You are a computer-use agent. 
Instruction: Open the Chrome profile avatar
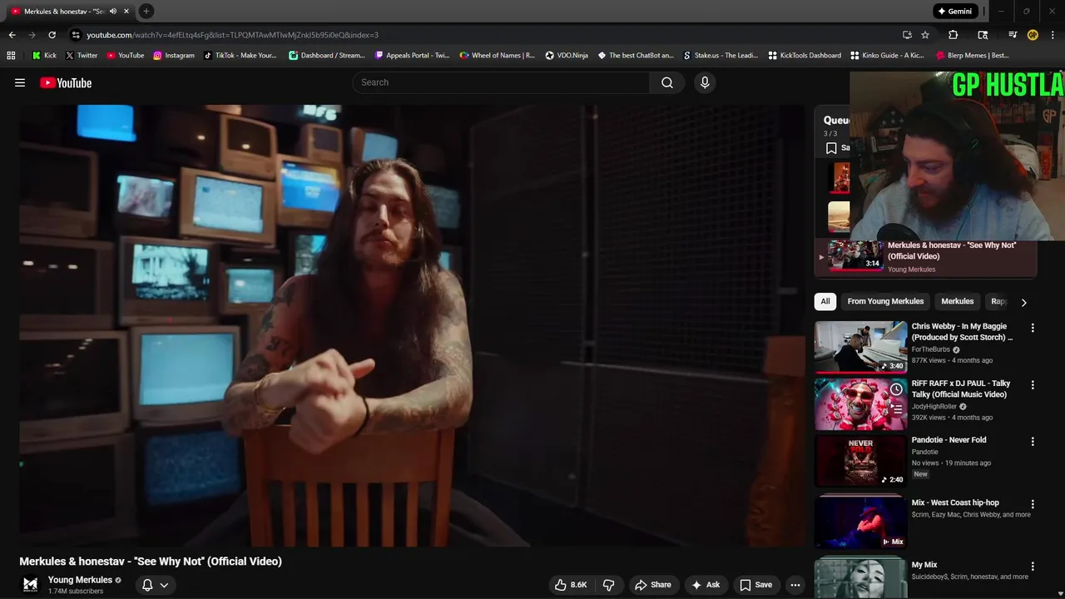coord(1033,35)
